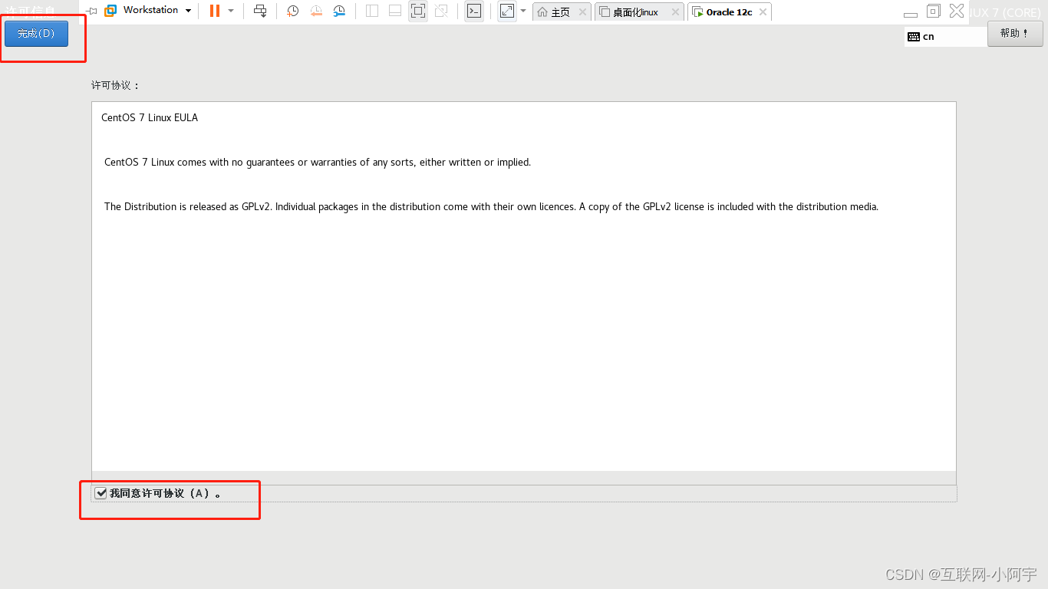Click the horizontal scrollbar under license text
This screenshot has width=1048, height=589.
click(524, 478)
